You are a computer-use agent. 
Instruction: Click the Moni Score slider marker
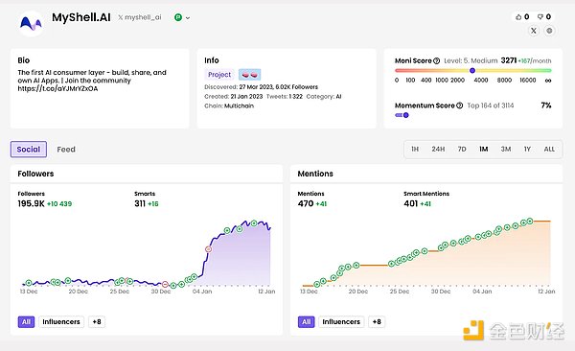(472, 71)
